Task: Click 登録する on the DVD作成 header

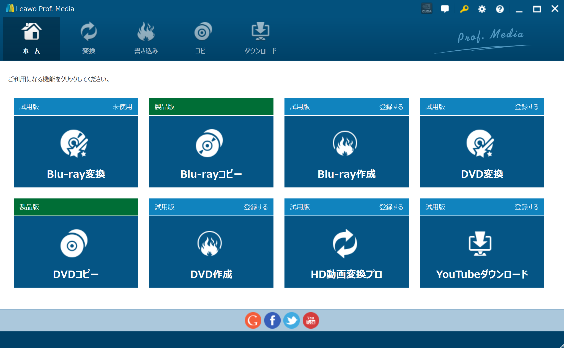Action: coord(256,207)
